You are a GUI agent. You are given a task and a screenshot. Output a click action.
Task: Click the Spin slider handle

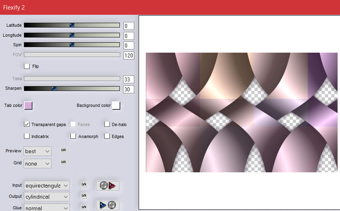[x=72, y=45]
